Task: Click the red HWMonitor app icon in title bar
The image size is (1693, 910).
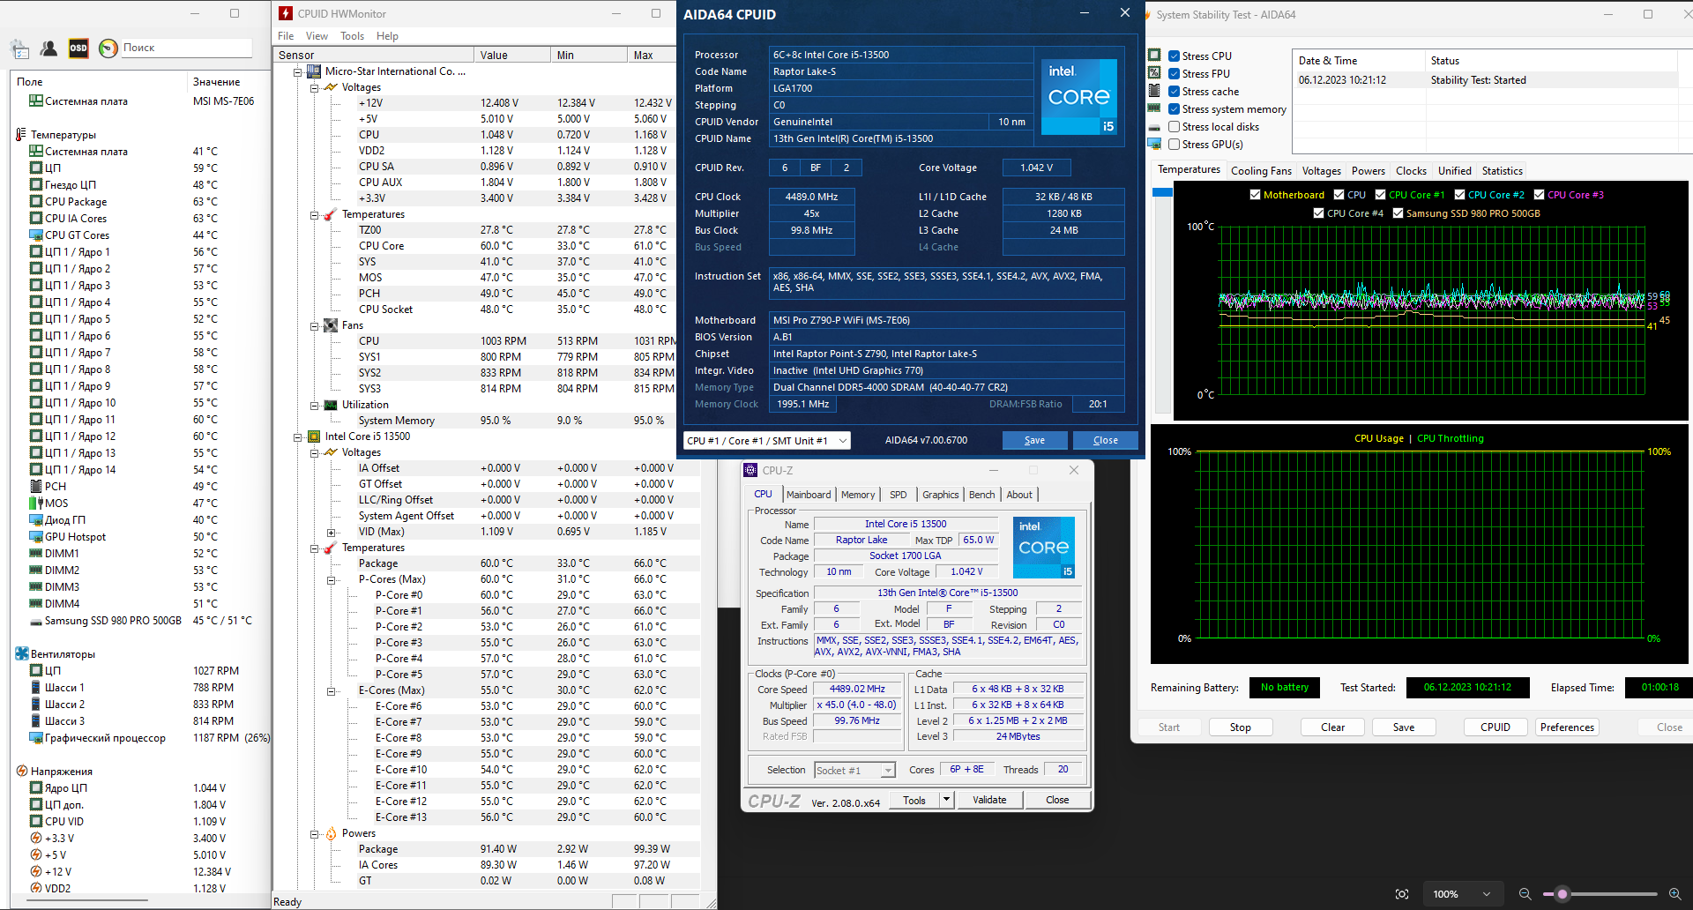Action: click(286, 13)
